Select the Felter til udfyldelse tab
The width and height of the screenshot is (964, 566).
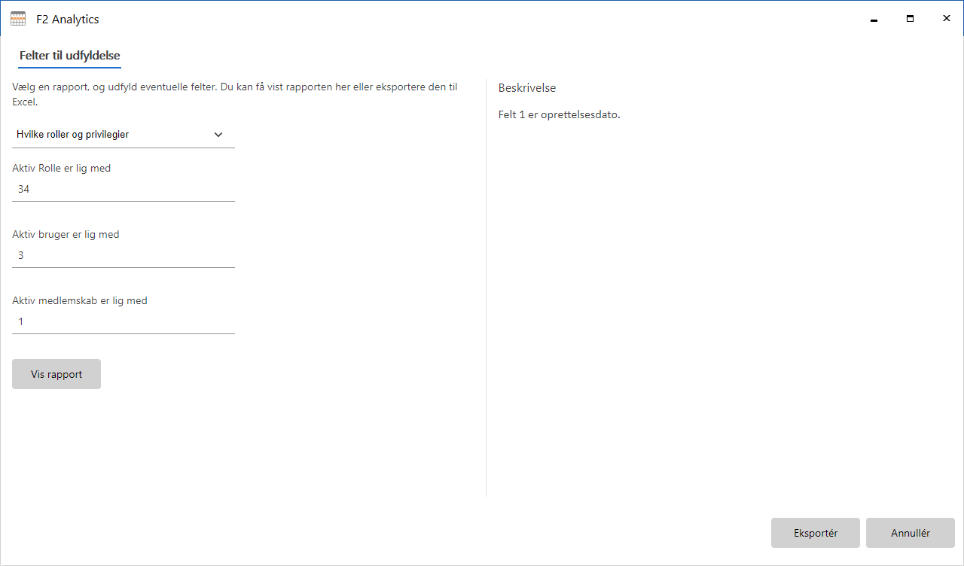(70, 56)
